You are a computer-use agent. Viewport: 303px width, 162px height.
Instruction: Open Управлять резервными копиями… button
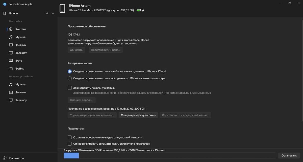(92, 115)
